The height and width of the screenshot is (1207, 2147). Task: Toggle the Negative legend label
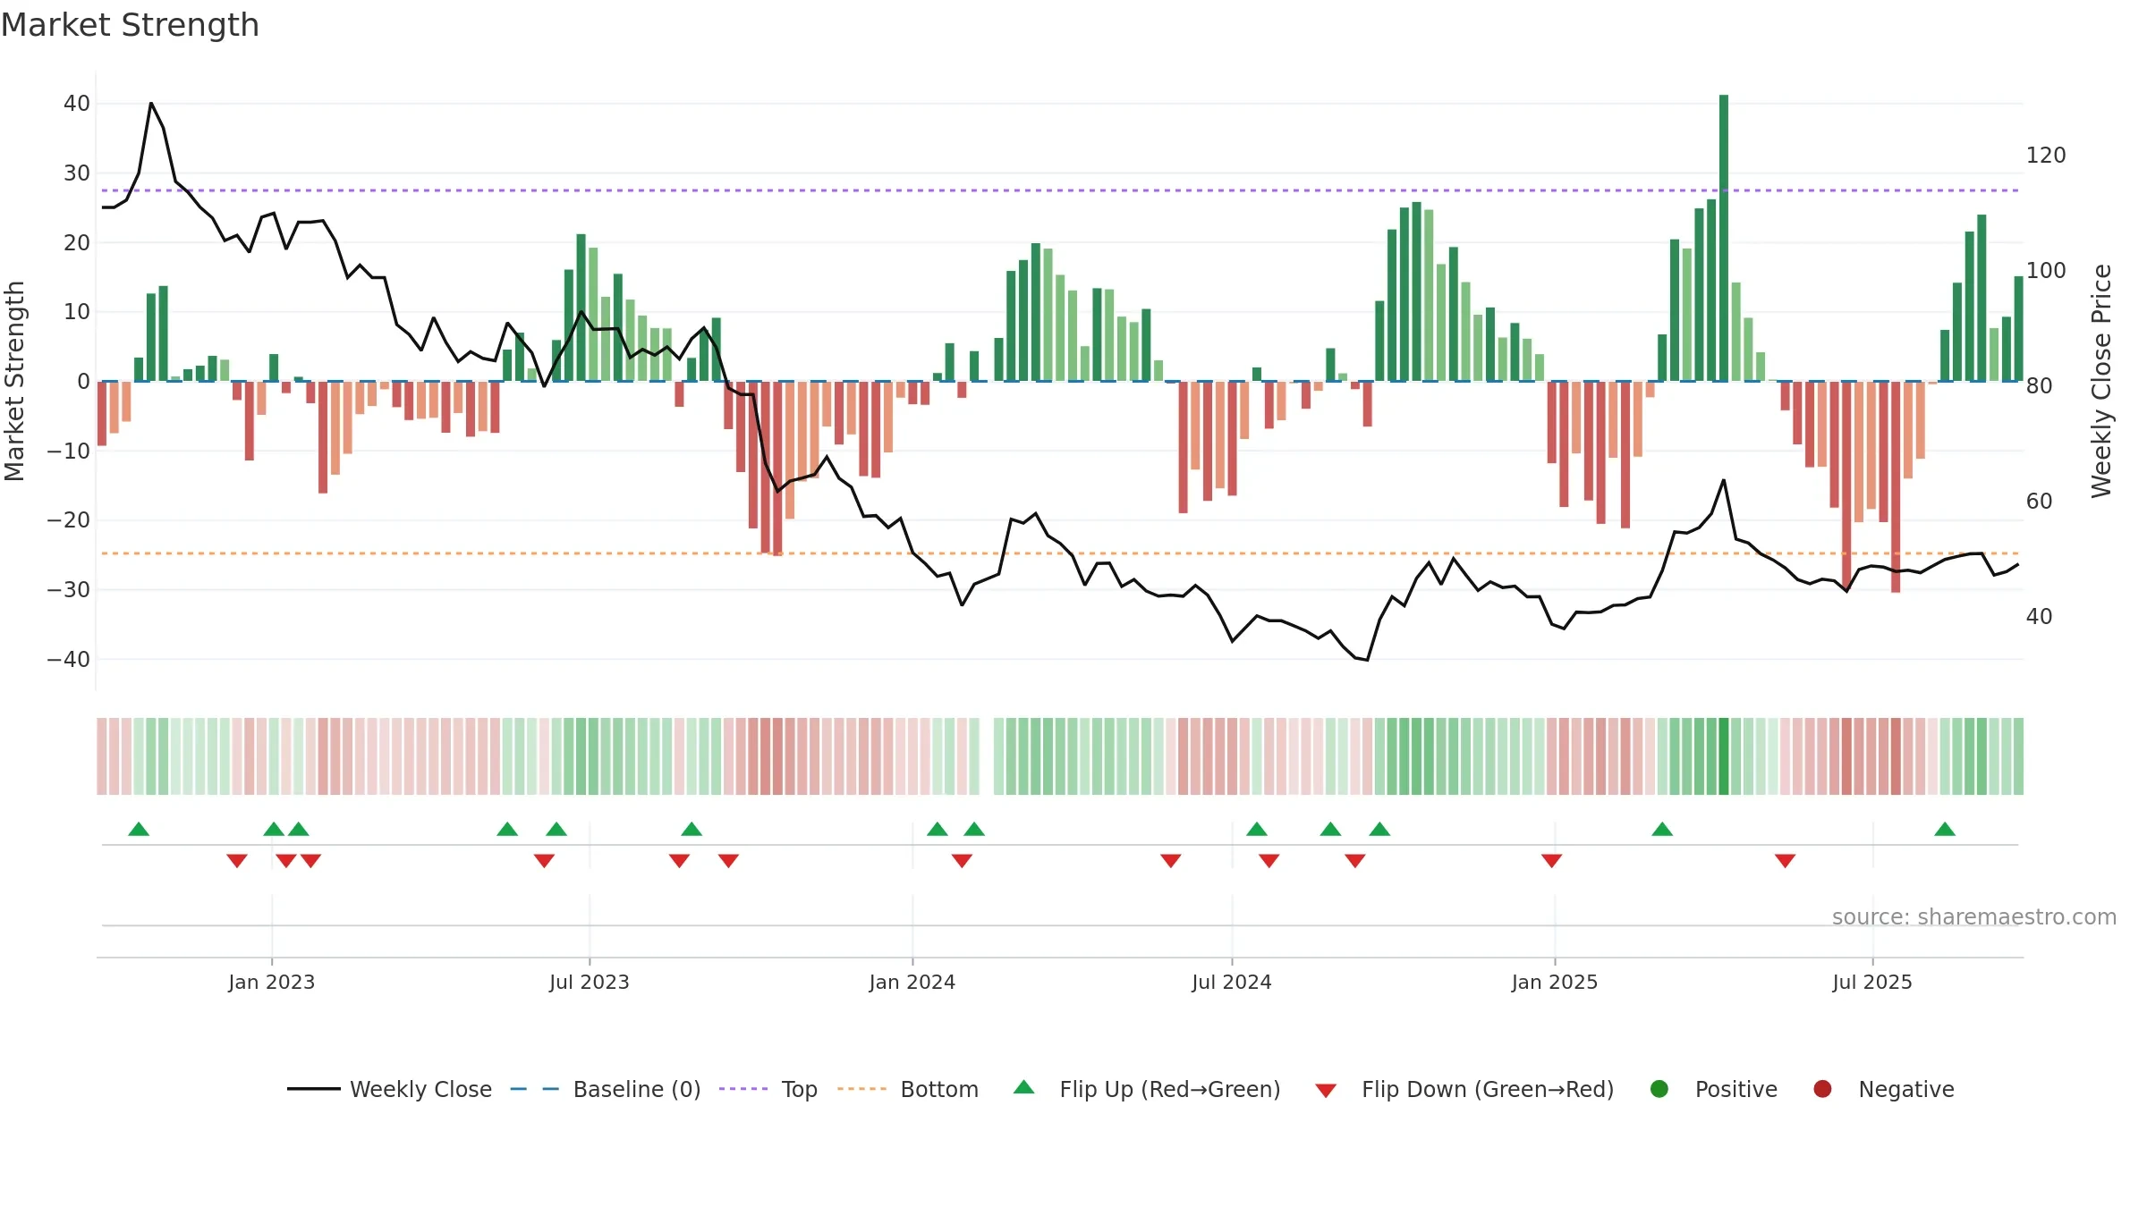(1906, 1089)
